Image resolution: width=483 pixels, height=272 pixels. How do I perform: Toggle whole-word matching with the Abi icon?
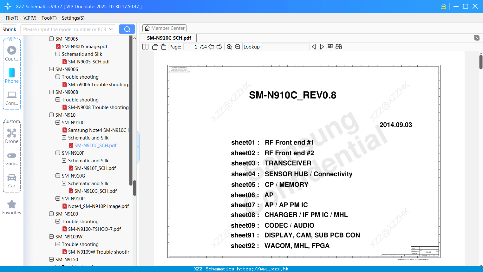[x=330, y=47]
